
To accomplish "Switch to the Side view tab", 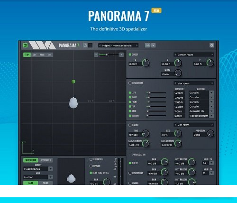I will click(x=34, y=55).
